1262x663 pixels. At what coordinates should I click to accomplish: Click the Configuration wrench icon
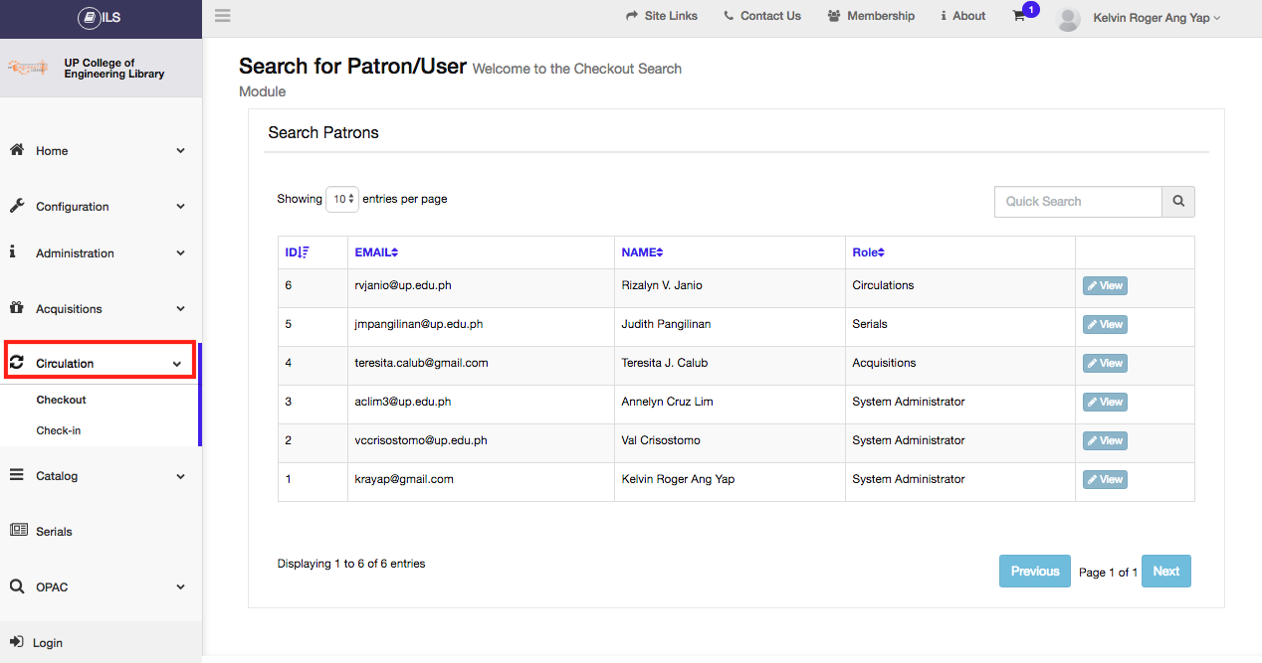point(16,206)
